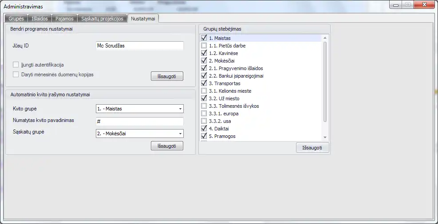Click Išsaugoti in Automatinio kvito įrašymo nustatymai
438x224 pixels.
point(167,146)
